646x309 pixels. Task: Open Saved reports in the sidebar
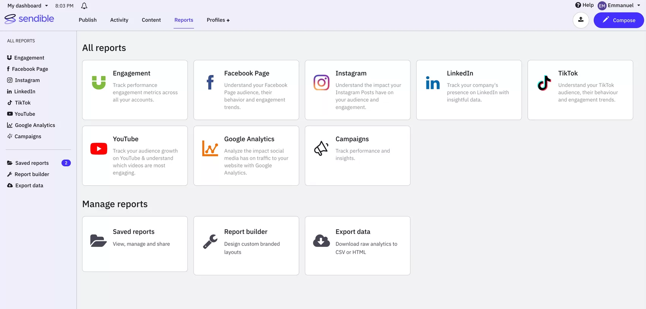[x=32, y=163]
